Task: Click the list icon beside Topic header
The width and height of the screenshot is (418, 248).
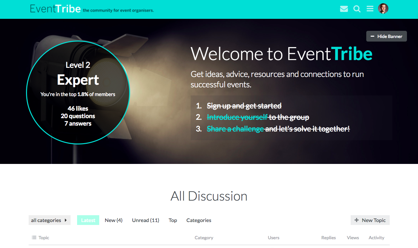Action: coord(34,238)
